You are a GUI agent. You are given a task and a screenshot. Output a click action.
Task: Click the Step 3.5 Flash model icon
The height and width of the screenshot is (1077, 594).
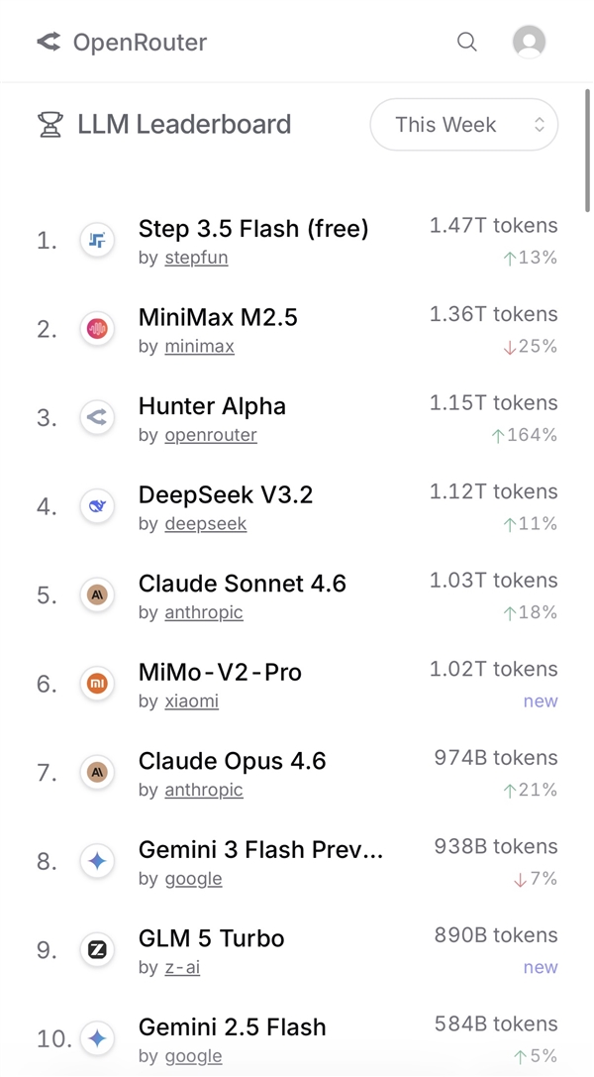tap(97, 240)
